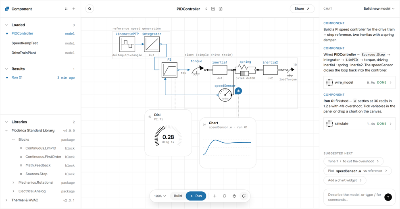Click the refresh sparkle icon in toolbar
The height and width of the screenshot is (209, 400).
pyautogui.click(x=244, y=196)
